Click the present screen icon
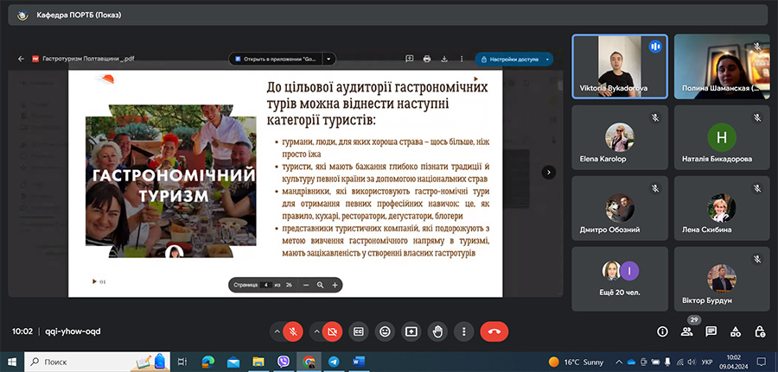778x372 pixels. point(411,331)
